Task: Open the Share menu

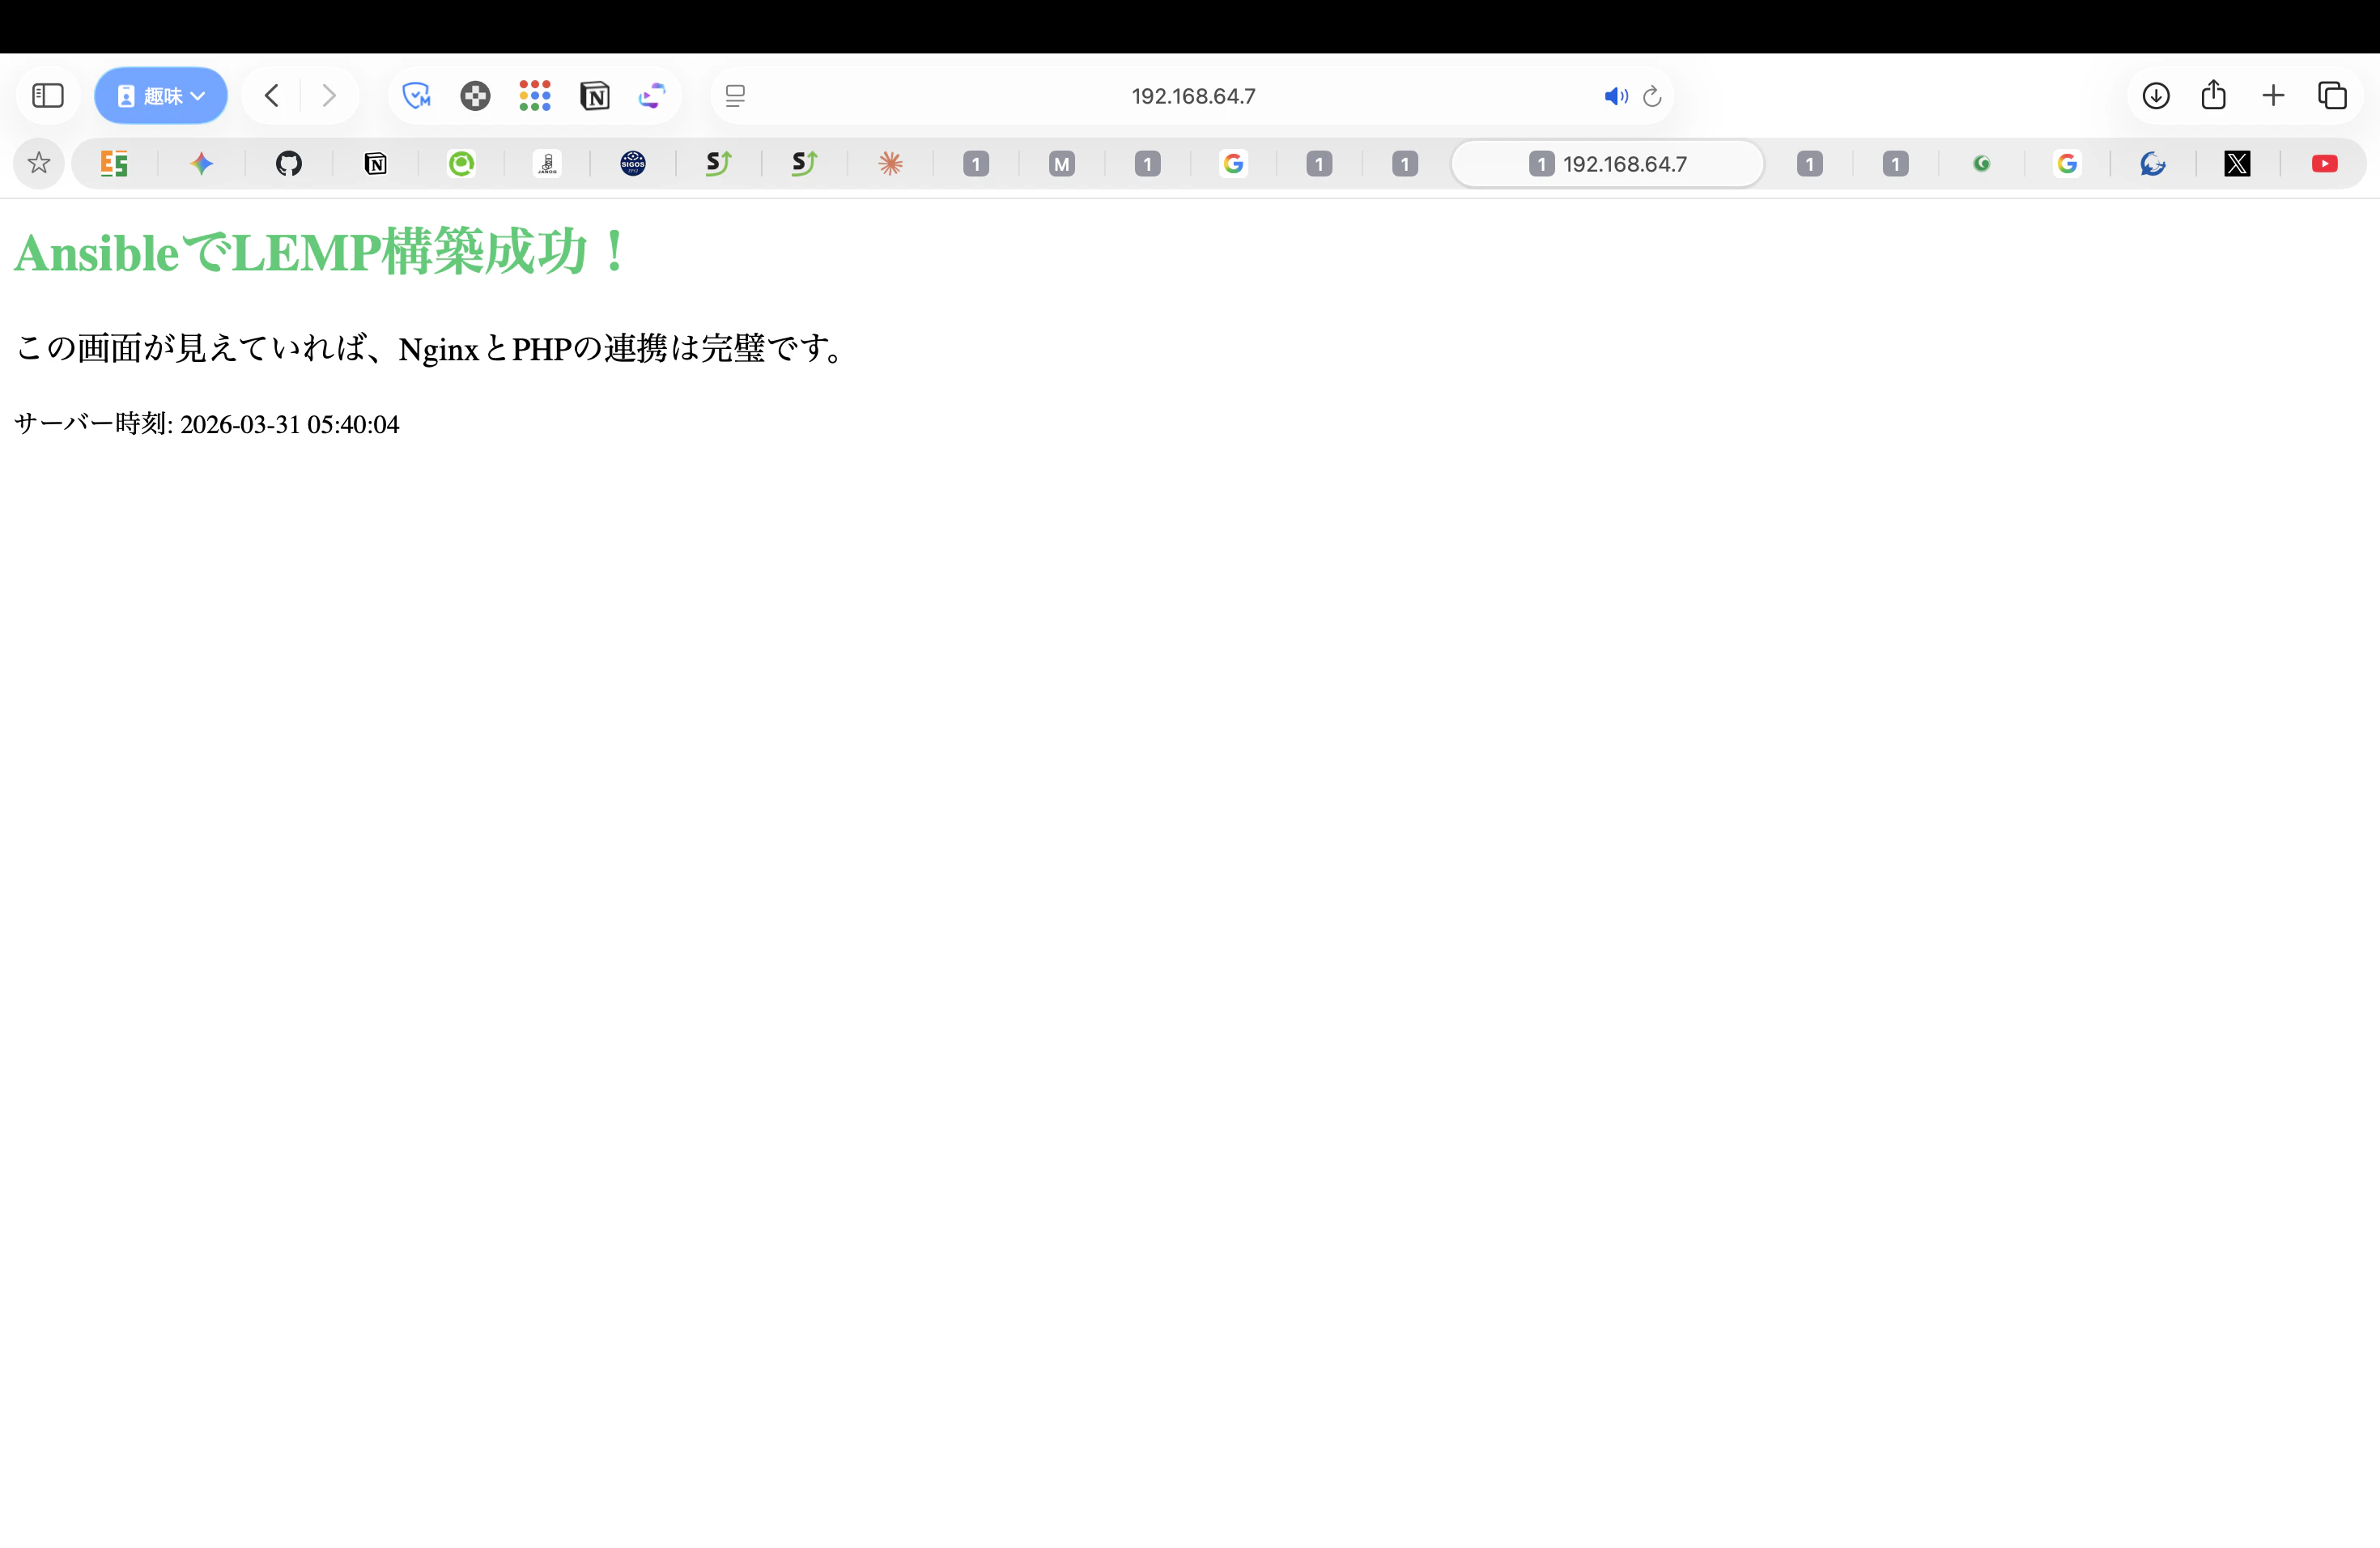Action: point(2214,95)
